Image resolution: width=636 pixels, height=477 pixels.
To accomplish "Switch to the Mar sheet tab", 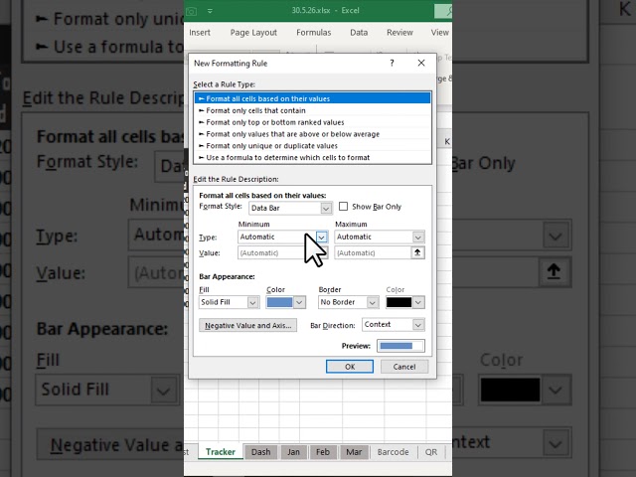I will tap(354, 452).
